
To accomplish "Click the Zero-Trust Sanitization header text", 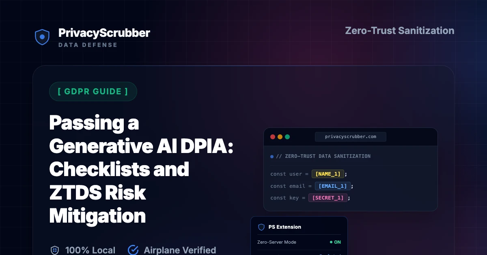I will [399, 30].
